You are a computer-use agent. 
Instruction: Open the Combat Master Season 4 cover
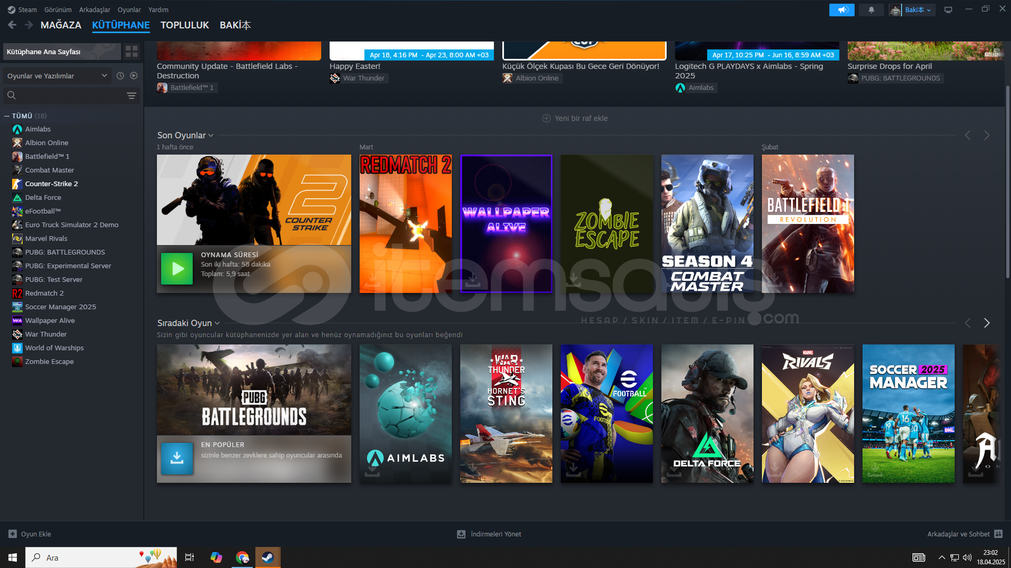point(707,224)
